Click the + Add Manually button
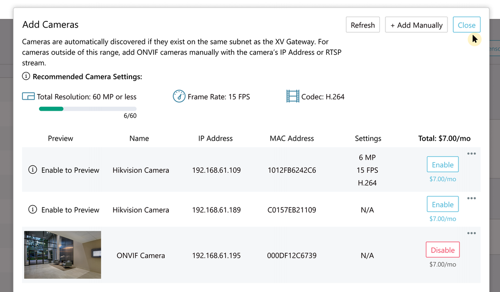 pyautogui.click(x=416, y=25)
